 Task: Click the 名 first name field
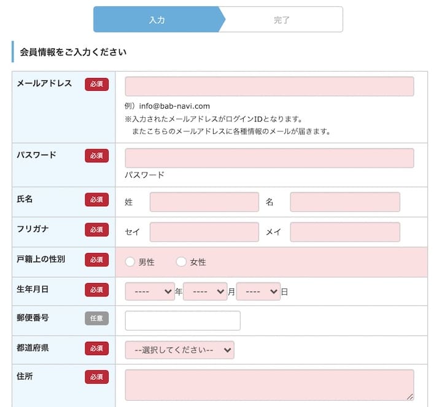(344, 202)
